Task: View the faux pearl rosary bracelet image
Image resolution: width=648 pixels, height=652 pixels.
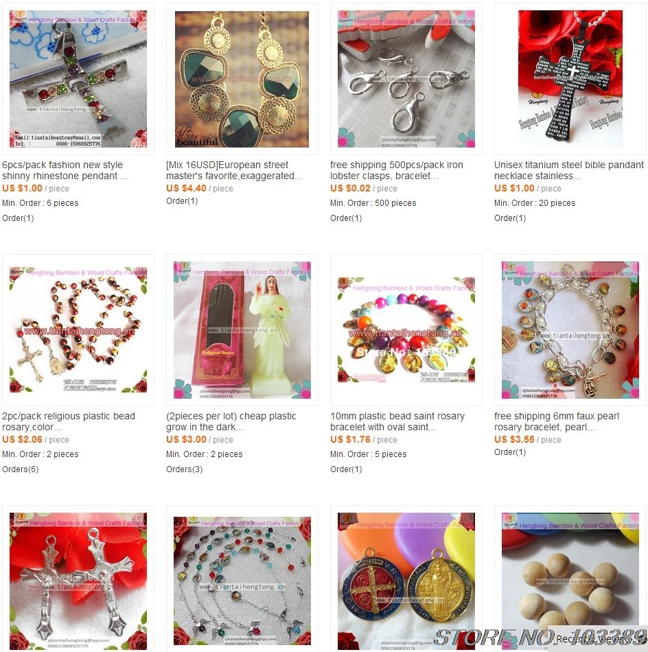Action: (x=570, y=330)
